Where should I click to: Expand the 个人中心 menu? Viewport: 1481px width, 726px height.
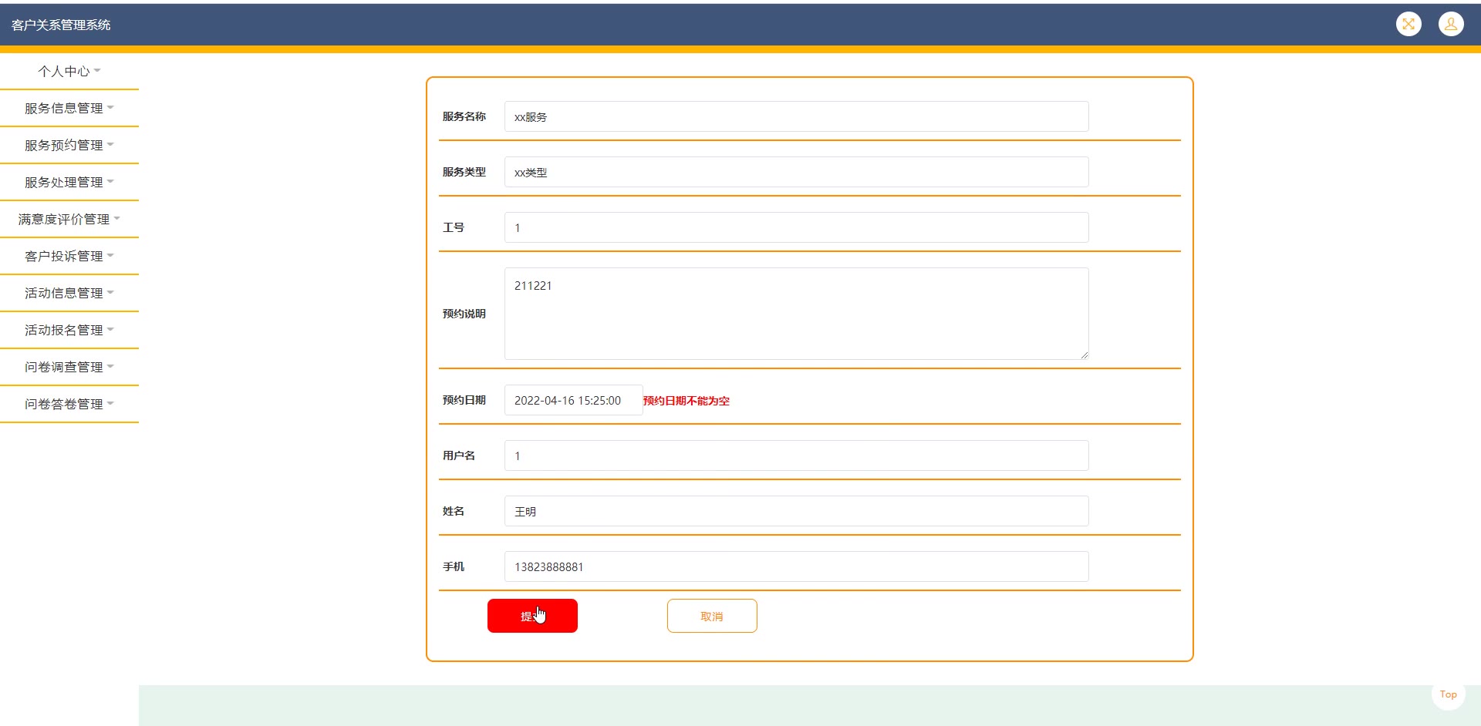[x=69, y=71]
